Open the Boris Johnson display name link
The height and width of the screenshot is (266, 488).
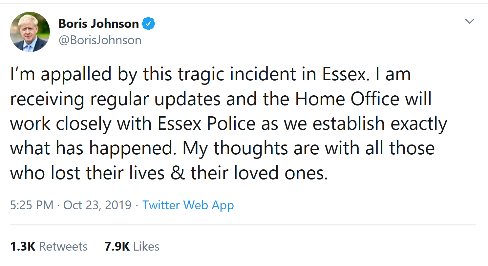(98, 24)
